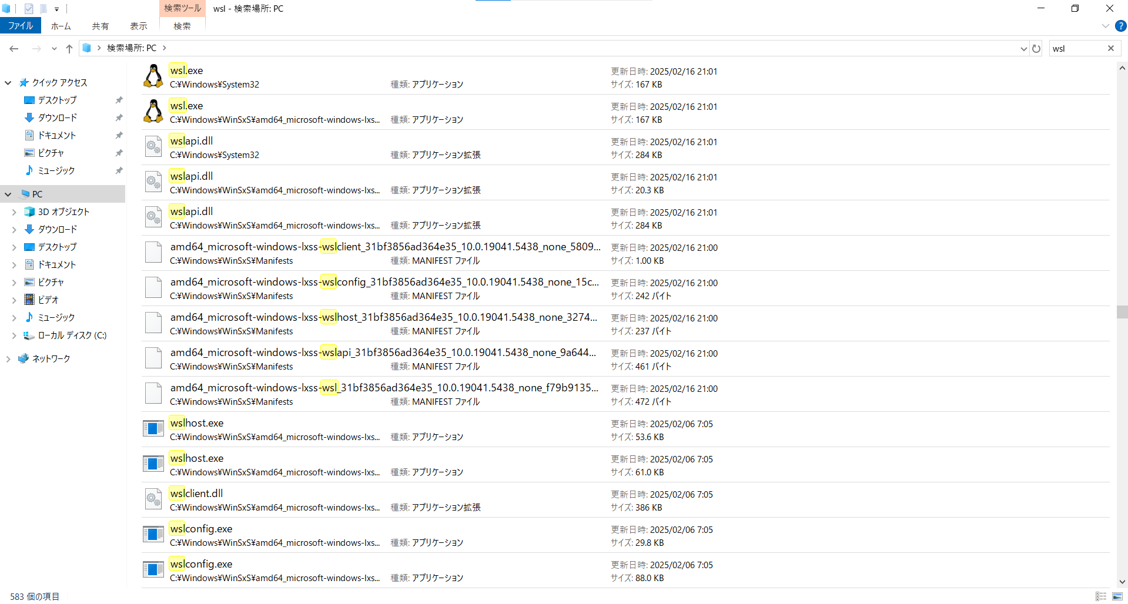
Task: Collapse the PC tree node
Action: pyautogui.click(x=8, y=194)
